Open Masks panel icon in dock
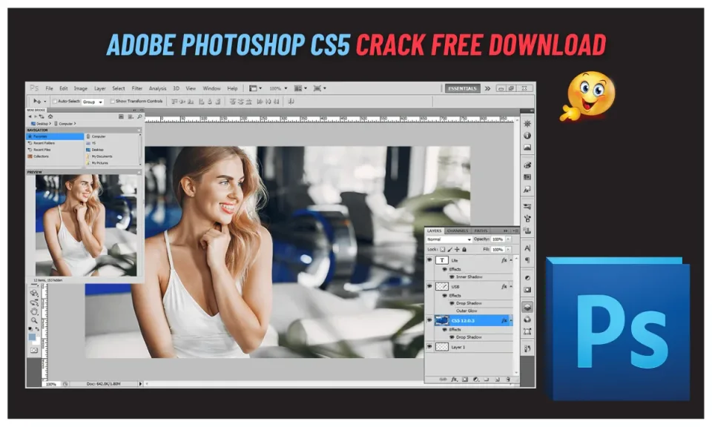 (527, 290)
